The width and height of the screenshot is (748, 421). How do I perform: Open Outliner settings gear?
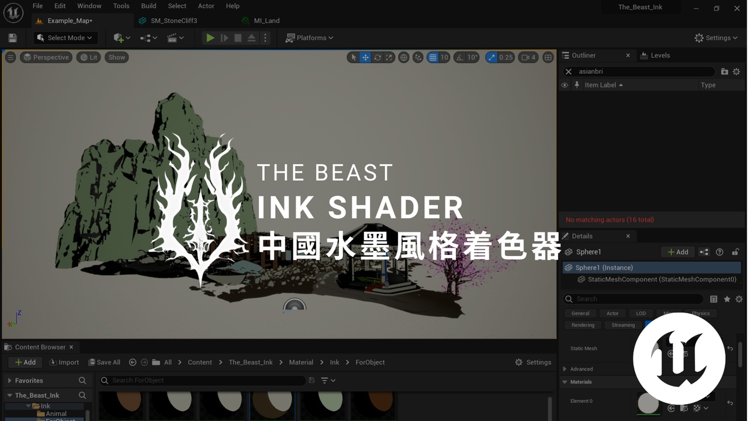(x=736, y=71)
